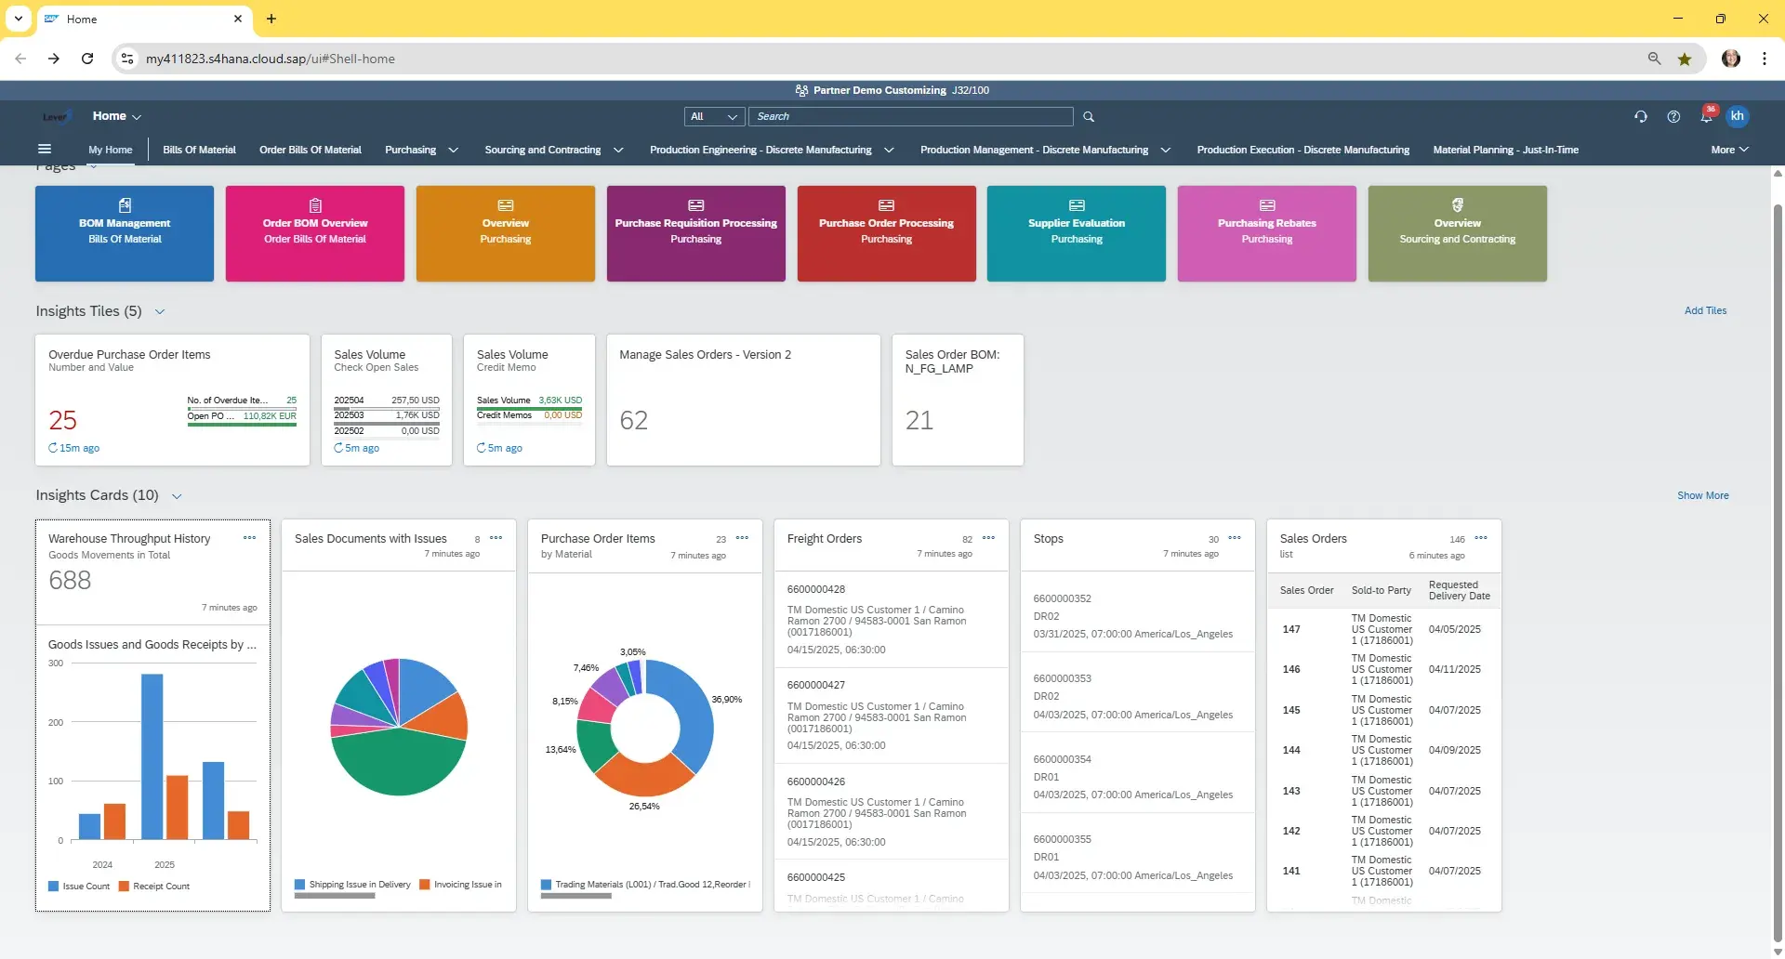
Task: Open Production Execution - Discrete Manufacturing tab
Action: 1302,150
